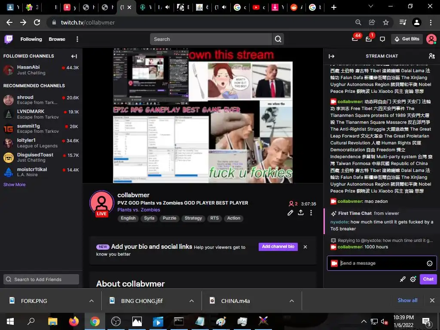Expand FORK.PNG download options arrow
The width and height of the screenshot is (440, 330).
click(91, 301)
